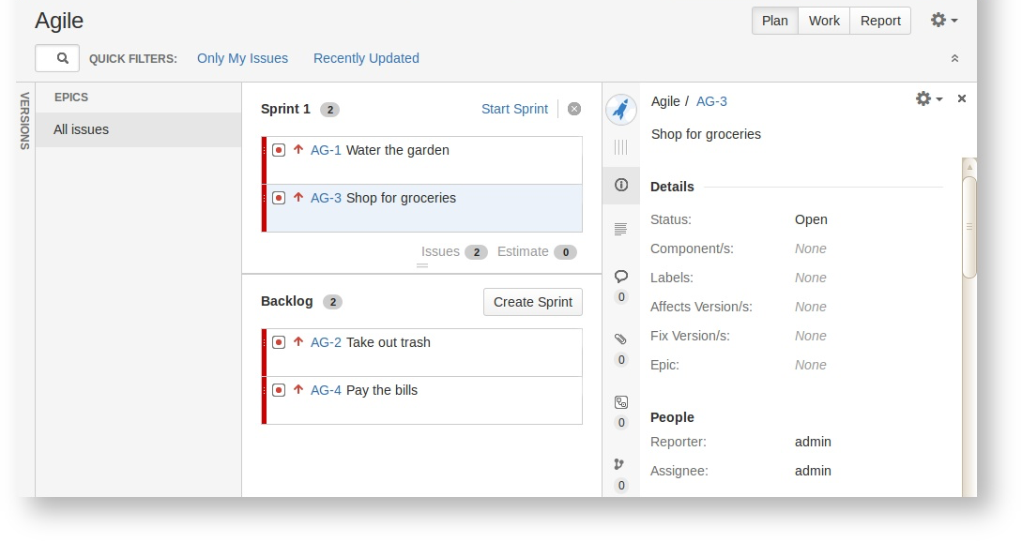Click the Create Sprint button
Image resolution: width=1022 pixels, height=542 pixels.
coord(533,302)
